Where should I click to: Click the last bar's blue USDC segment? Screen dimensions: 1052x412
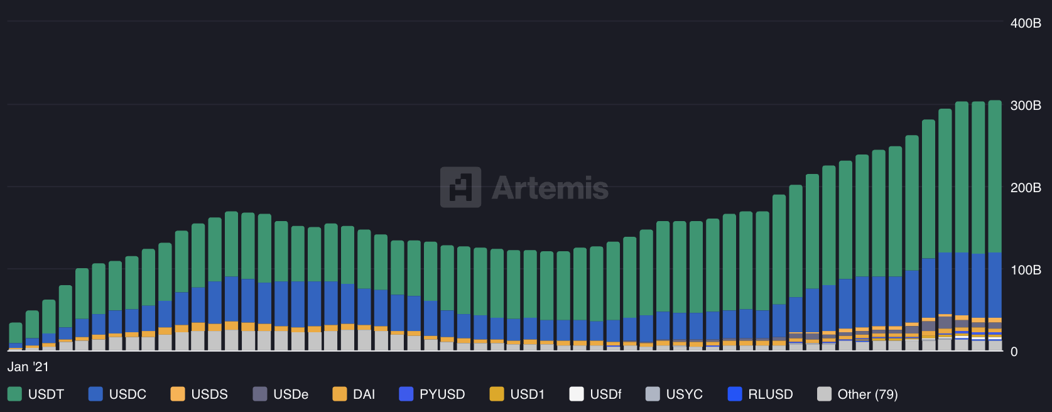[x=995, y=285]
